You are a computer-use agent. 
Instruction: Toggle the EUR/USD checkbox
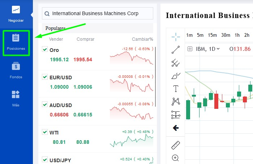45,77
